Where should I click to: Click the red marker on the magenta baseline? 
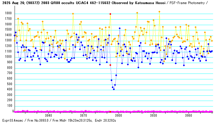click(110, 111)
